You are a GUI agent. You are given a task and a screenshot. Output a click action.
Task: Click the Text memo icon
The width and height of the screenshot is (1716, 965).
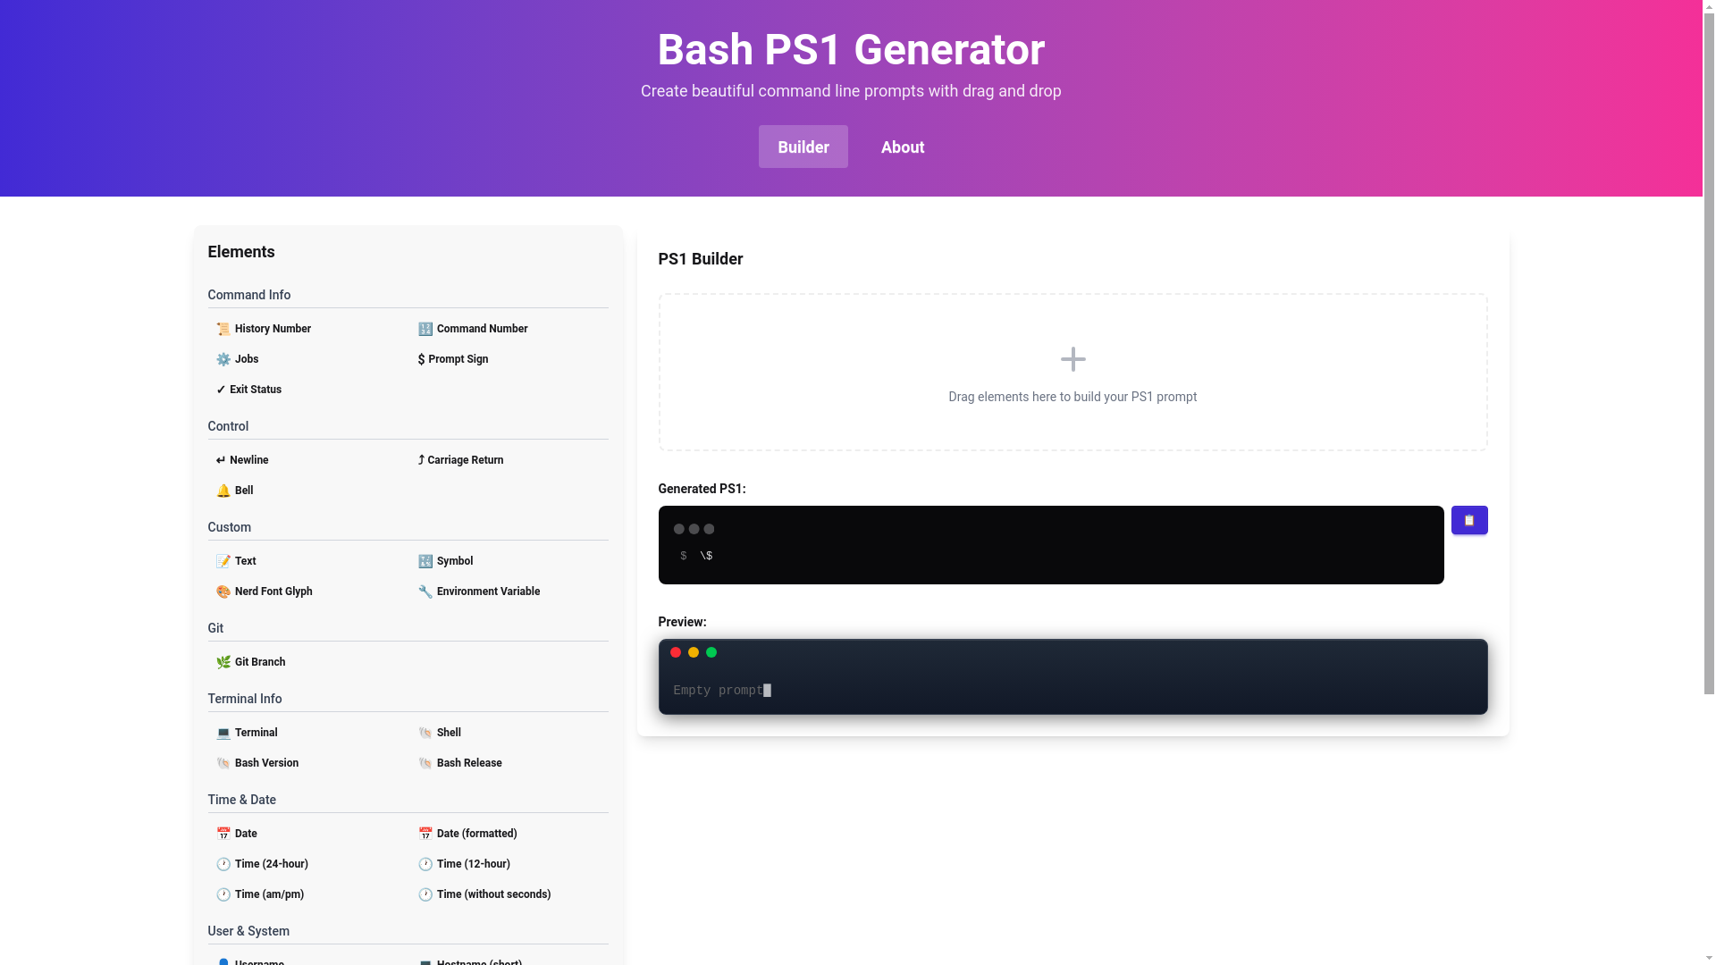coord(223,561)
